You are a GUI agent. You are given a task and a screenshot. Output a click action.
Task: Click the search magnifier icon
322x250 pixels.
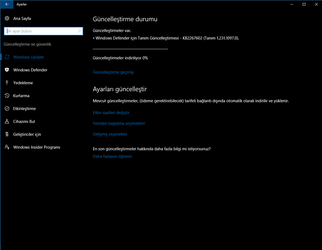80,31
